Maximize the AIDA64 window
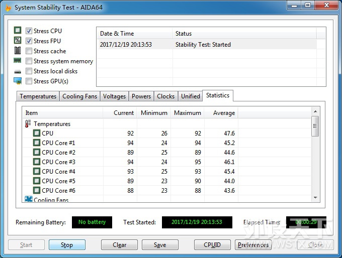 308,6
